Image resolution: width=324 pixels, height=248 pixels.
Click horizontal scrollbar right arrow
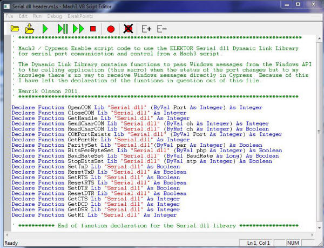click(x=312, y=235)
